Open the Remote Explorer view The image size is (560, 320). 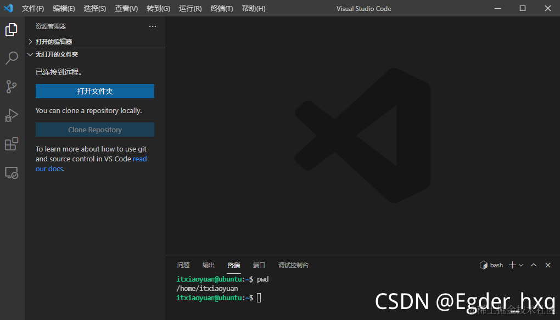click(12, 173)
